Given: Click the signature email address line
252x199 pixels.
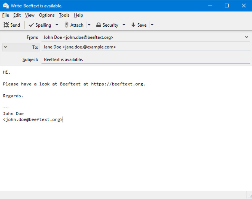Looking at the screenshot, I should tap(33, 120).
